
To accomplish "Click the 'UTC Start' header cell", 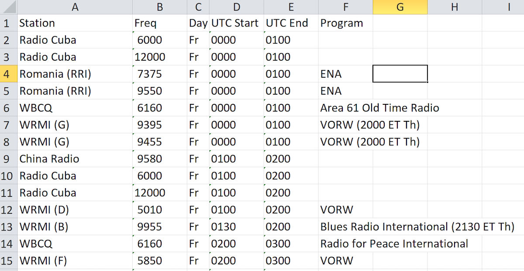I will (x=237, y=23).
